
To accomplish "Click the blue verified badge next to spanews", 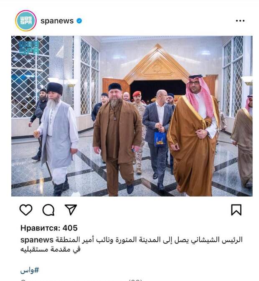I will pos(79,21).
